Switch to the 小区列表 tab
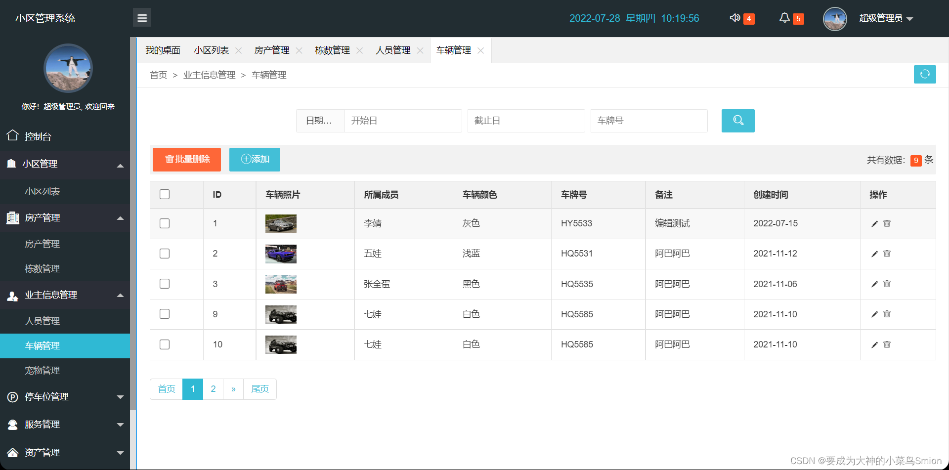Image resolution: width=949 pixels, height=470 pixels. point(212,50)
